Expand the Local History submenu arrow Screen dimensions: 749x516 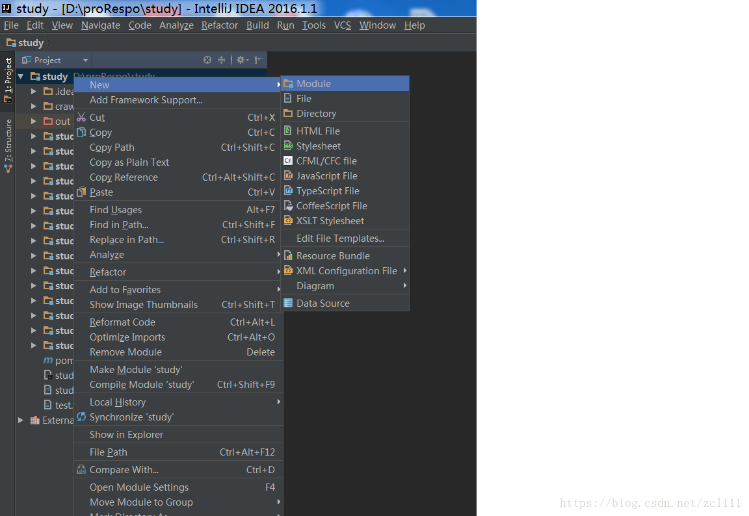click(x=278, y=402)
